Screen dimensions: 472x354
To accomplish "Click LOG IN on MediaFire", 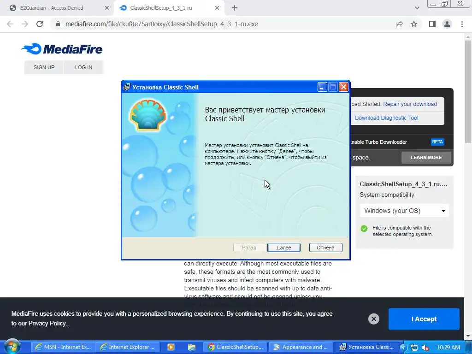I will pos(84,67).
